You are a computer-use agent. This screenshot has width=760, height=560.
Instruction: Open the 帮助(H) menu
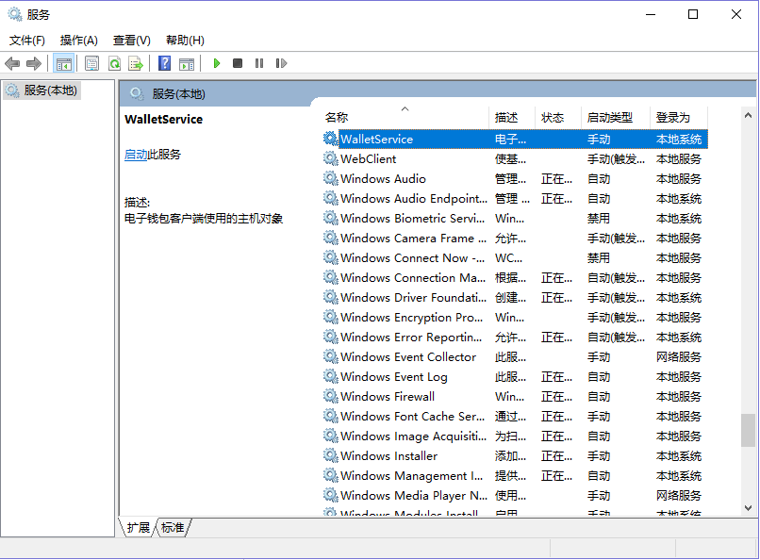185,41
